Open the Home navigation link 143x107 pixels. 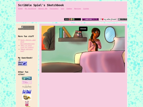coord(20,8)
